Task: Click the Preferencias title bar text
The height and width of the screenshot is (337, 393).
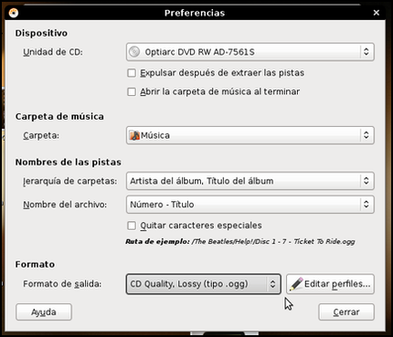Action: (195, 13)
